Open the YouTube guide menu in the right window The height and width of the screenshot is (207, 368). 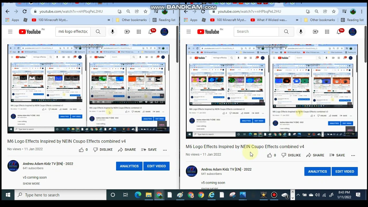189,32
